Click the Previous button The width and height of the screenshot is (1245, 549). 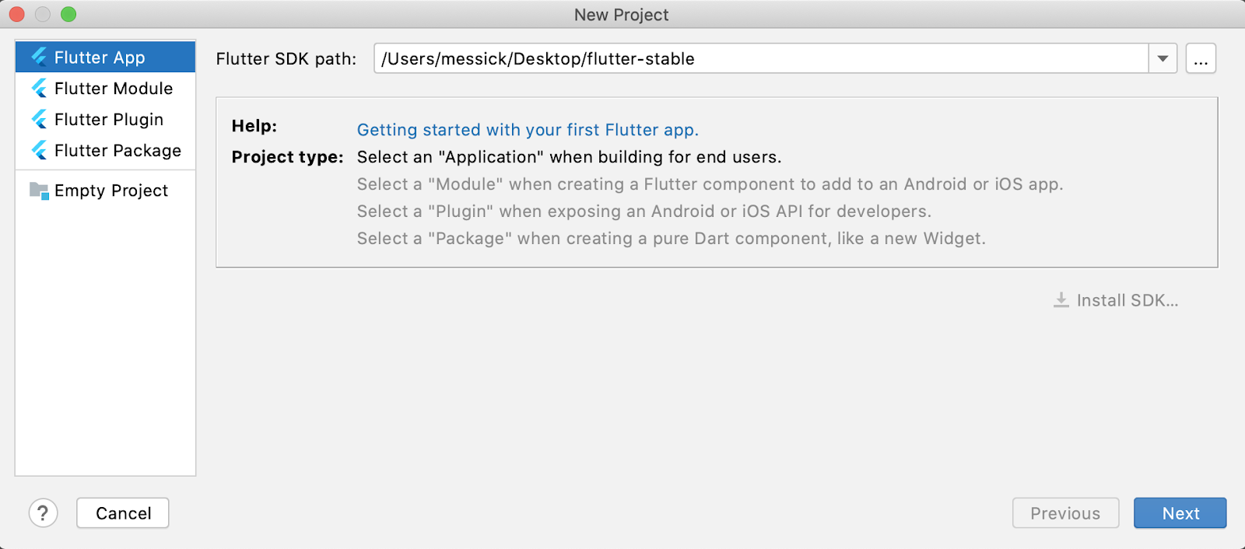point(1065,513)
